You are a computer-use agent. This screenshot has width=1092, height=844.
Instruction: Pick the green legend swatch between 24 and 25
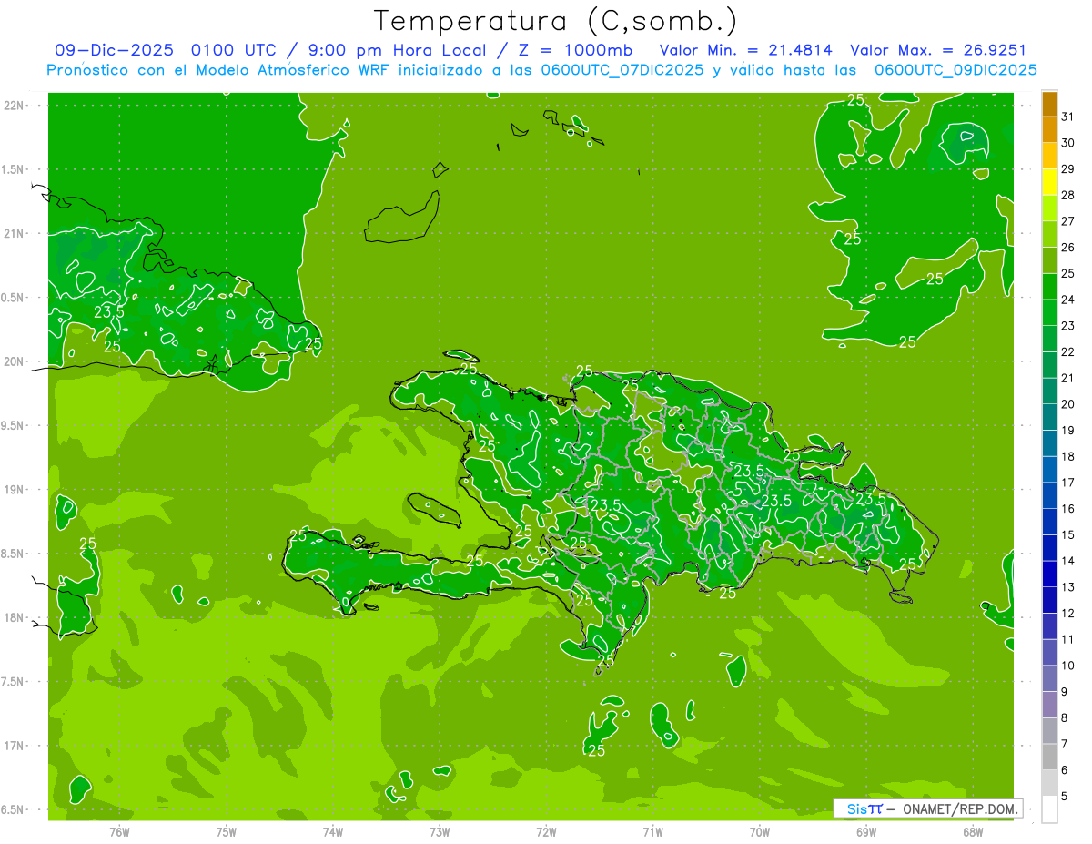point(1049,287)
